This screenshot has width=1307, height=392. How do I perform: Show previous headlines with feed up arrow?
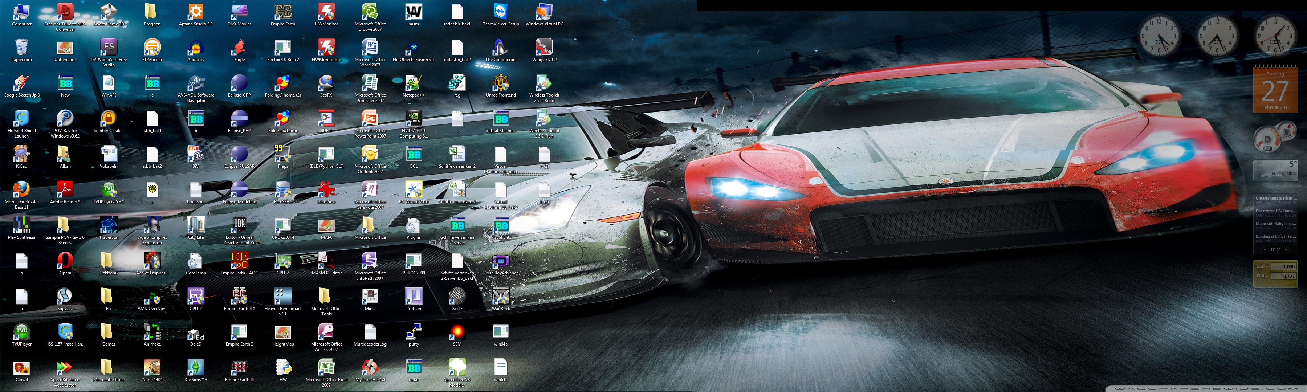point(1265,250)
